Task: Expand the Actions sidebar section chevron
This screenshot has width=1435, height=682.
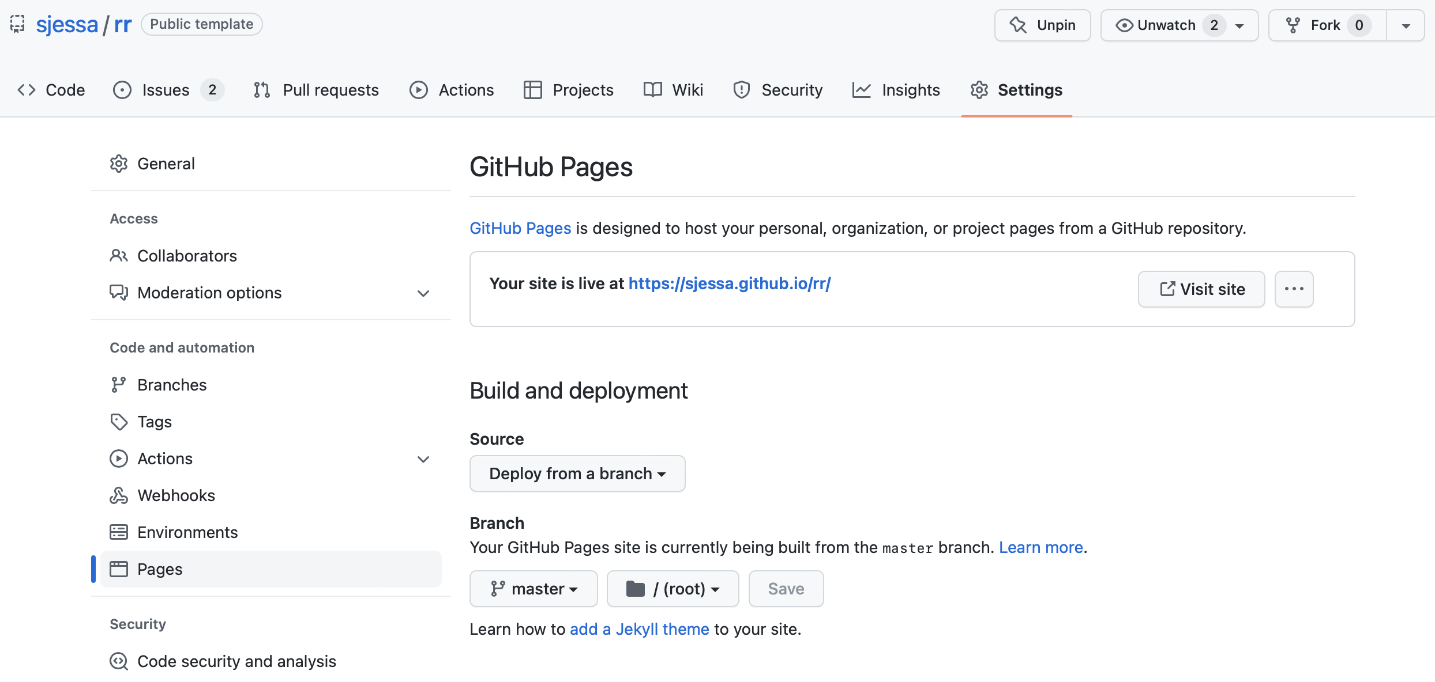Action: [423, 459]
